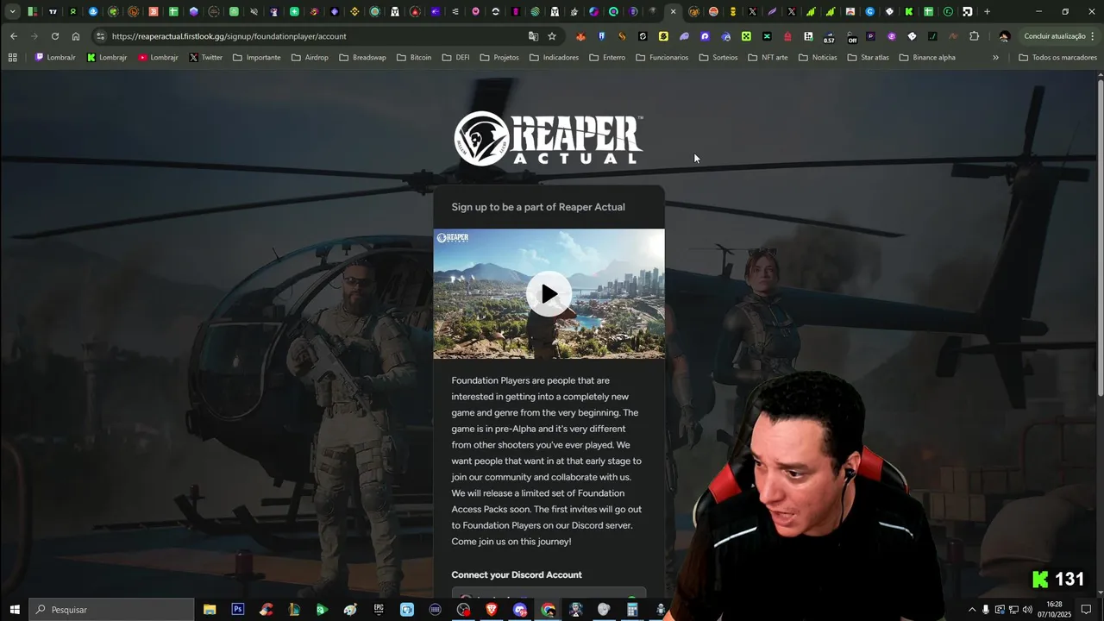Open File Explorer from the taskbar
1104x621 pixels.
click(x=210, y=610)
